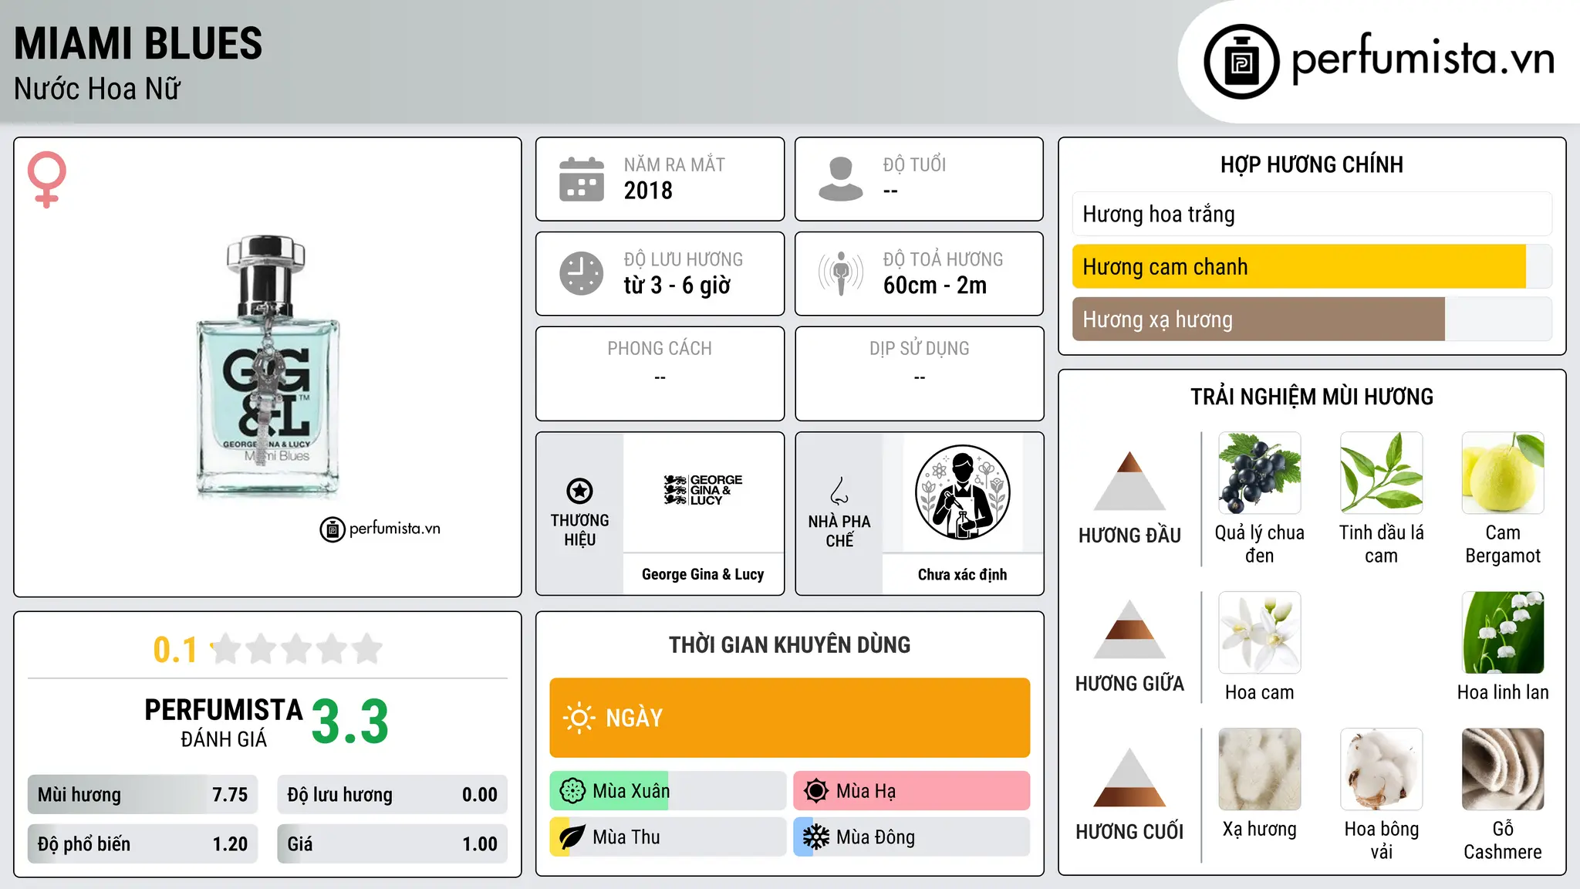Click the pyramid icon above Hương cuối
Screen dimensions: 1580x889
1130,777
